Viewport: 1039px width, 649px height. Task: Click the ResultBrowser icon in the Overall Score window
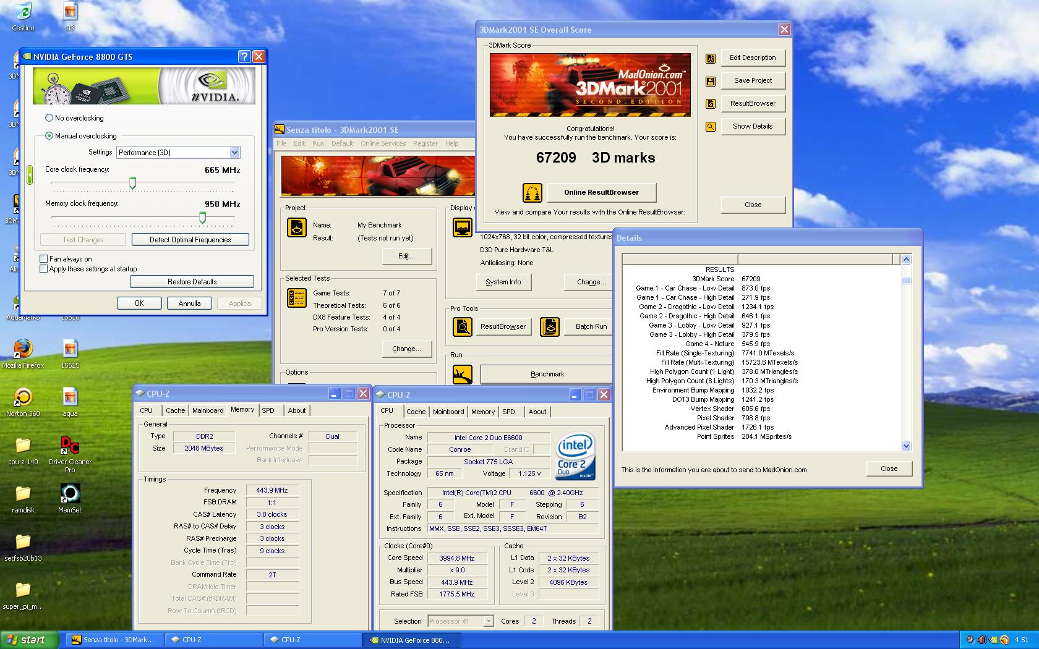[x=711, y=104]
